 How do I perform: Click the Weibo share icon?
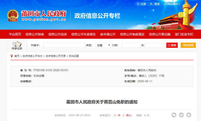[181, 115]
